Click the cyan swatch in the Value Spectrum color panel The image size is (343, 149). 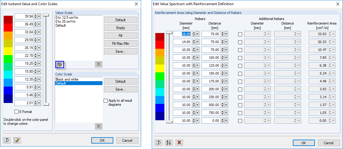[160, 92]
